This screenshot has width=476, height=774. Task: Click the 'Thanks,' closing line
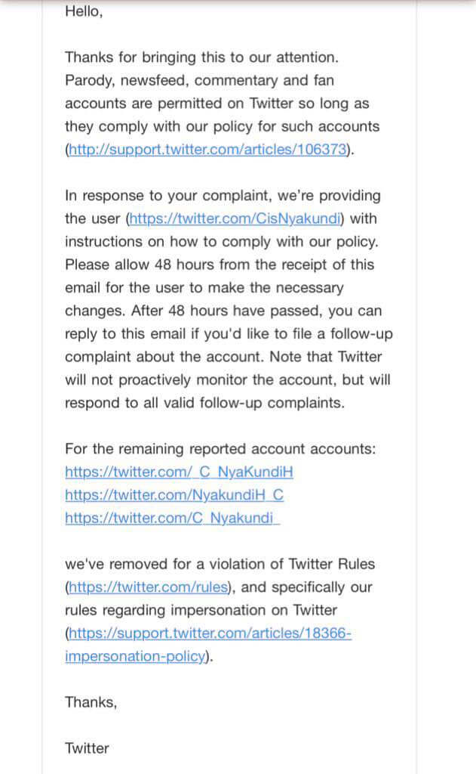point(91,702)
